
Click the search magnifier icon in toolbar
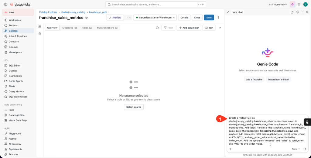coord(157,28)
